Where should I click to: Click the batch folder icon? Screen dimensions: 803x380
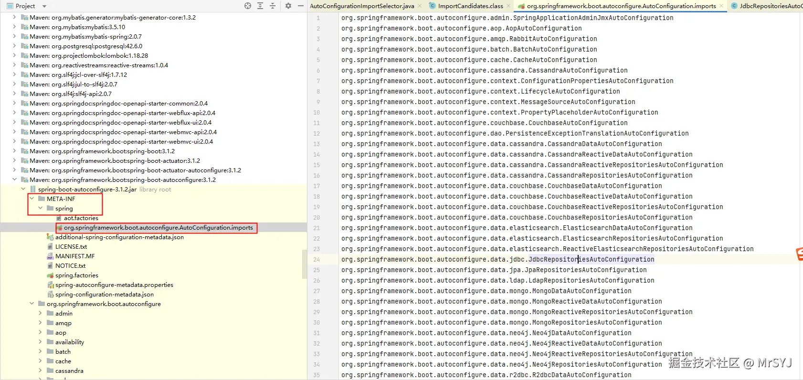[x=50, y=351]
